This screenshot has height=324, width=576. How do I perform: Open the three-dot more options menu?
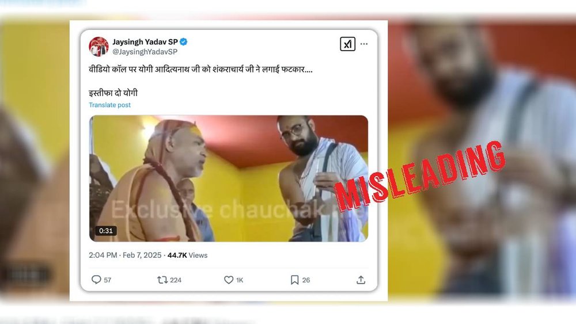tap(364, 44)
